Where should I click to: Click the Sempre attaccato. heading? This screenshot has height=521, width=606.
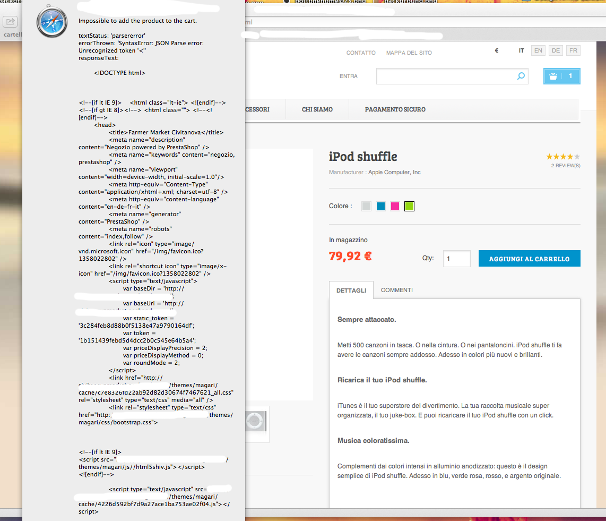click(x=366, y=320)
